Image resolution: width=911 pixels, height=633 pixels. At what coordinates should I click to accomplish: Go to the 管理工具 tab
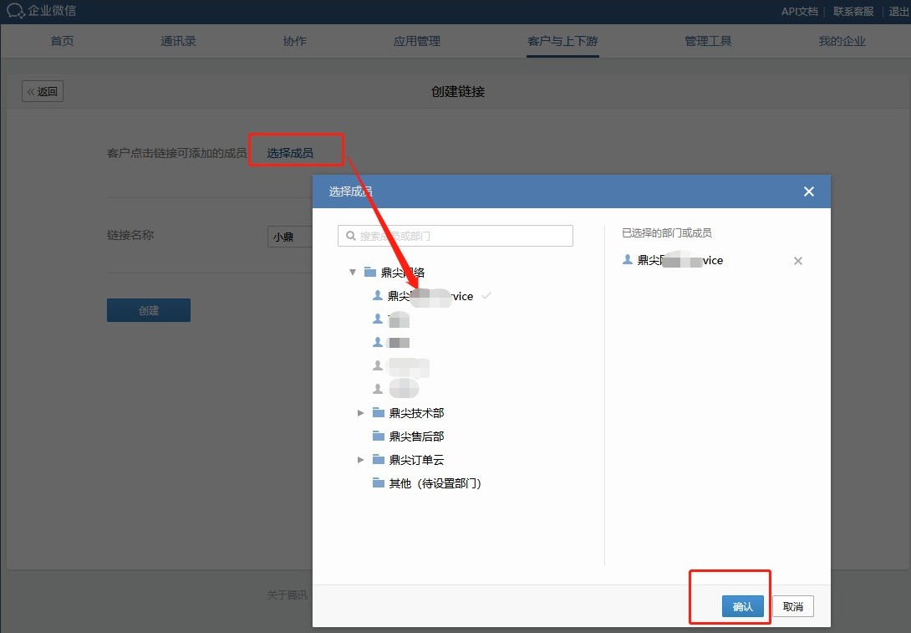708,41
